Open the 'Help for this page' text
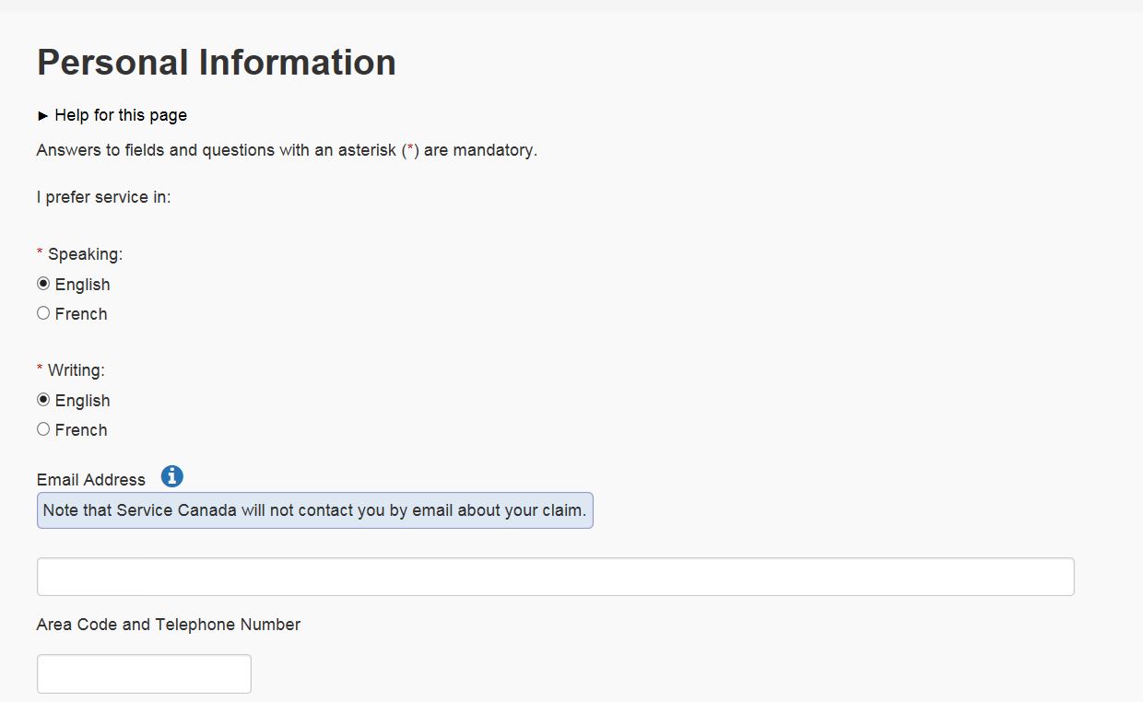 click(121, 115)
